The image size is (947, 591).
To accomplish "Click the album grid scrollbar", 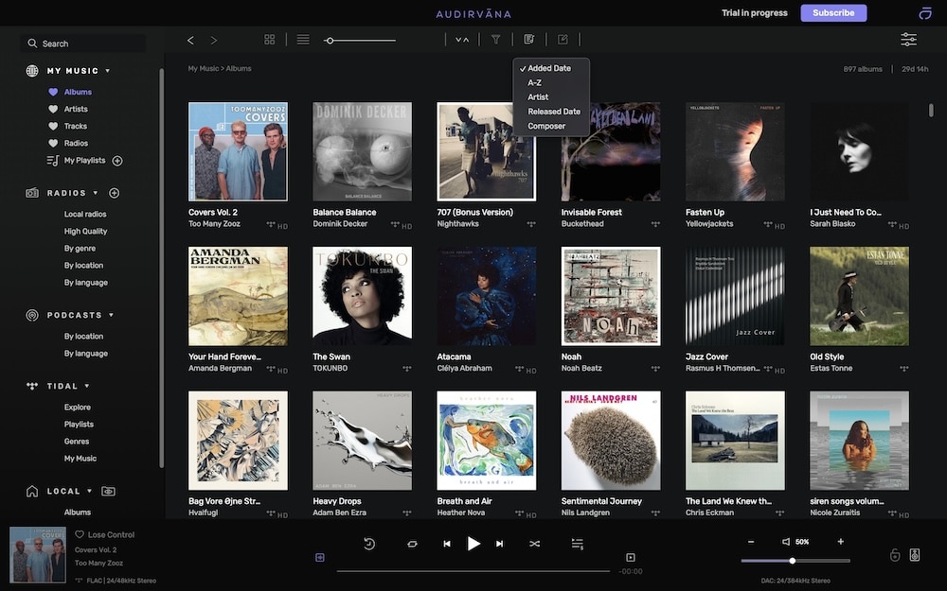I will (931, 111).
